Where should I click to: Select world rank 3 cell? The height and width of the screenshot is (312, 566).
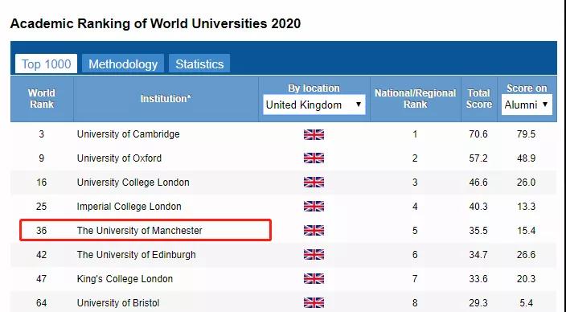coord(42,134)
